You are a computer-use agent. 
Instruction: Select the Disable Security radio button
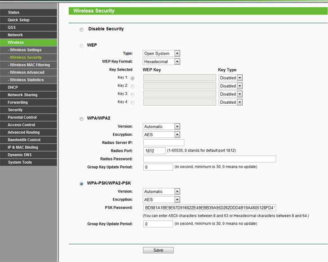tap(81, 30)
